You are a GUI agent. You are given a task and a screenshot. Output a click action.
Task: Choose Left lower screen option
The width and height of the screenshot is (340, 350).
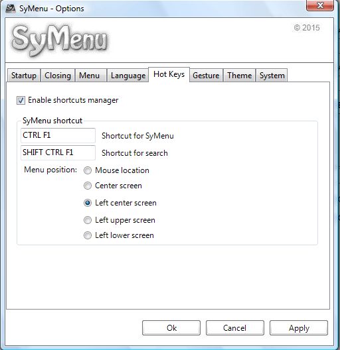(88, 235)
